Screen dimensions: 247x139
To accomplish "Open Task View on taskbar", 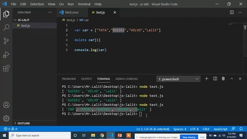I will pyautogui.click(x=84, y=136).
